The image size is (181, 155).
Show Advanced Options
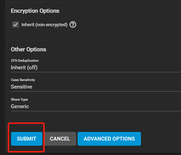pyautogui.click(x=109, y=139)
